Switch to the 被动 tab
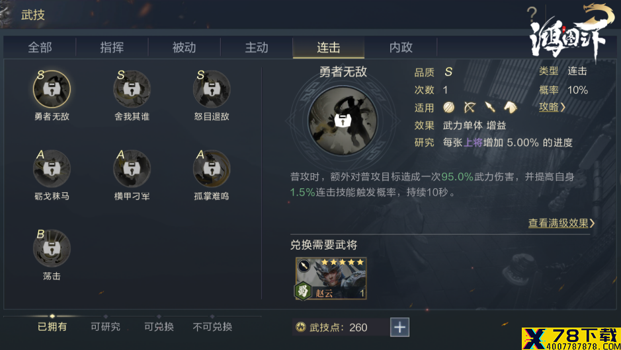This screenshot has height=350, width=621. 184,48
